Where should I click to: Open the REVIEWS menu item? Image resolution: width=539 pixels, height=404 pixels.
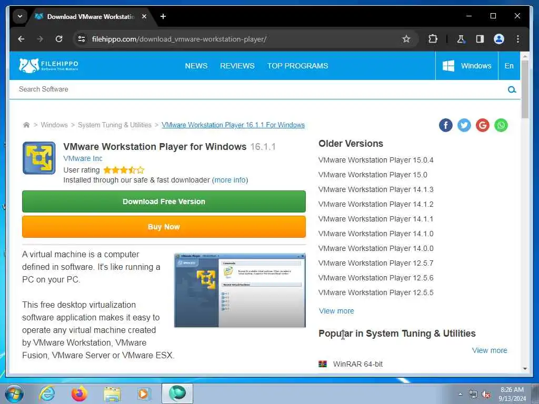[x=237, y=66]
